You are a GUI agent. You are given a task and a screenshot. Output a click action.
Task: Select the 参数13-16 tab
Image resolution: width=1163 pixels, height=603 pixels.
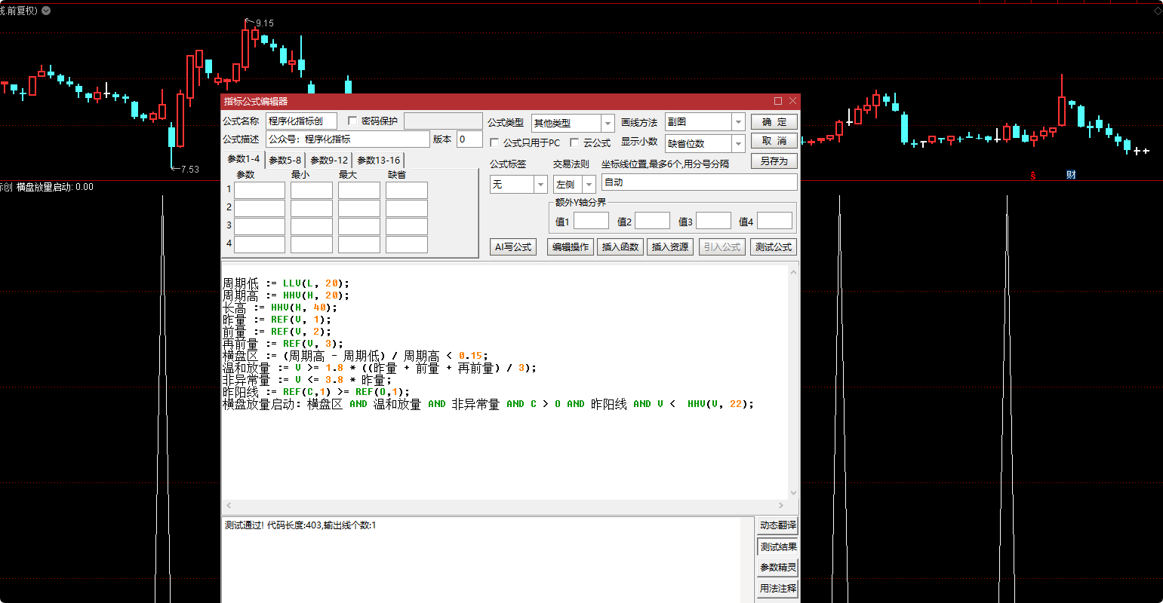(379, 160)
